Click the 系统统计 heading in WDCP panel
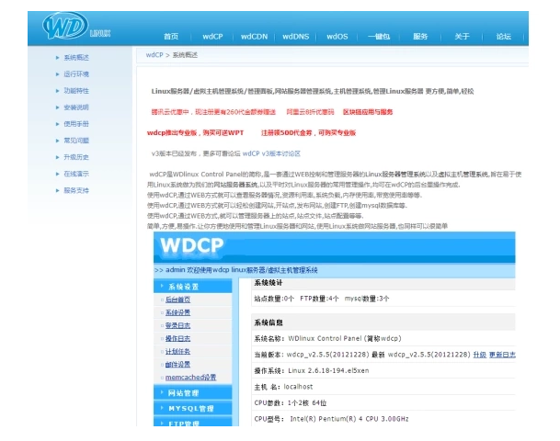Screen dimensions: 560x441 [268, 283]
